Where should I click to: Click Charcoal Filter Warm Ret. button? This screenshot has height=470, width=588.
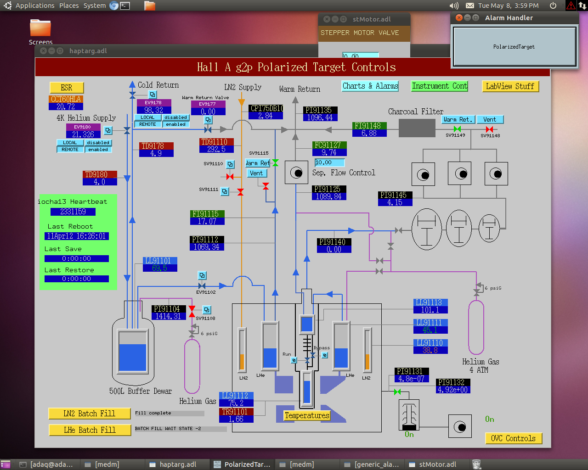click(x=458, y=119)
